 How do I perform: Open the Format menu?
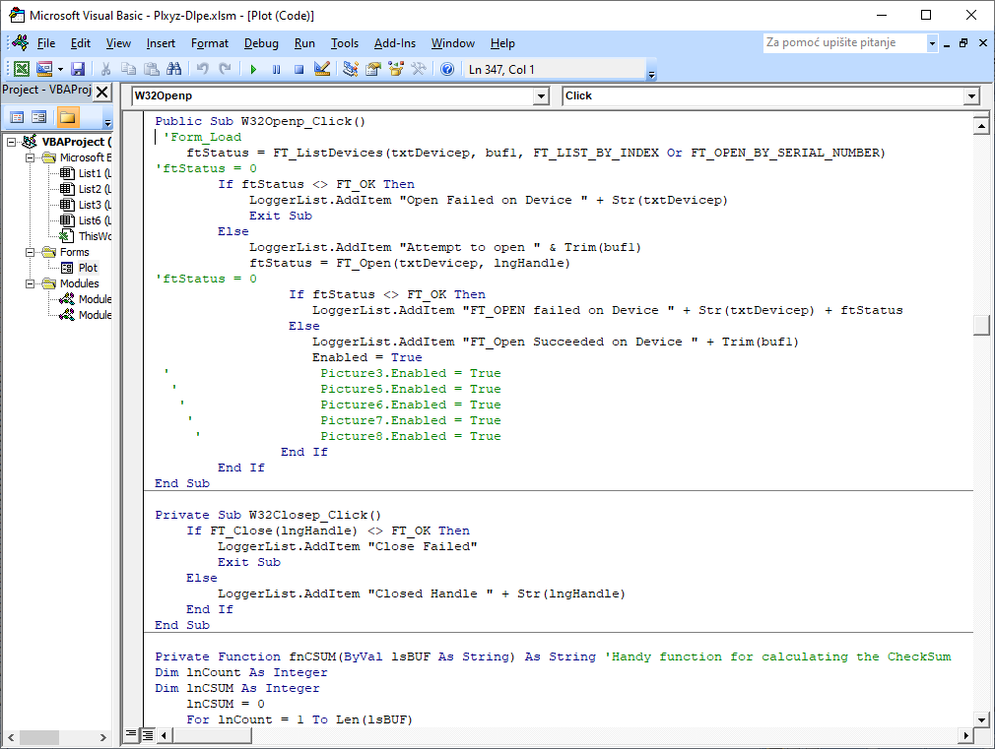pos(210,43)
